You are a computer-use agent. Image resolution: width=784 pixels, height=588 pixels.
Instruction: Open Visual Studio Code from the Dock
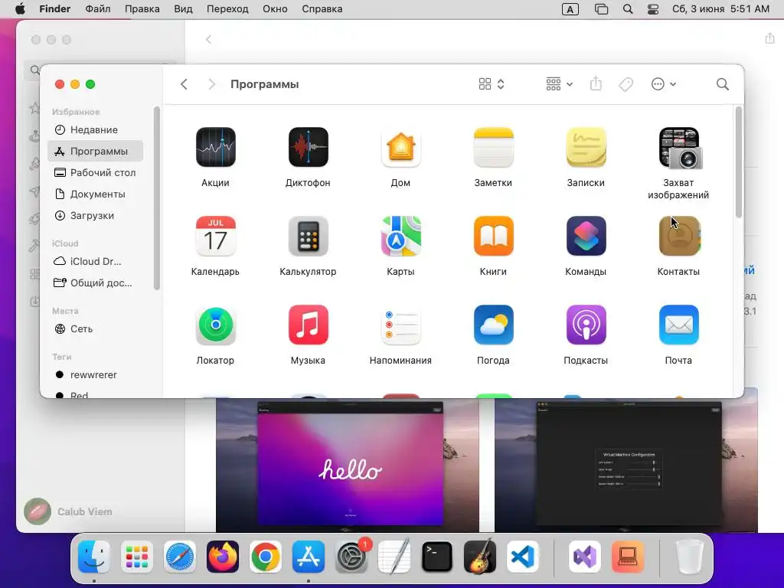pos(522,556)
